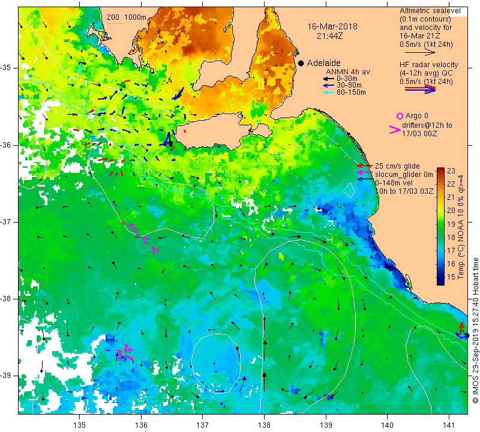
Task: Select the 16-Mar-2018 date stamp
Action: point(332,26)
